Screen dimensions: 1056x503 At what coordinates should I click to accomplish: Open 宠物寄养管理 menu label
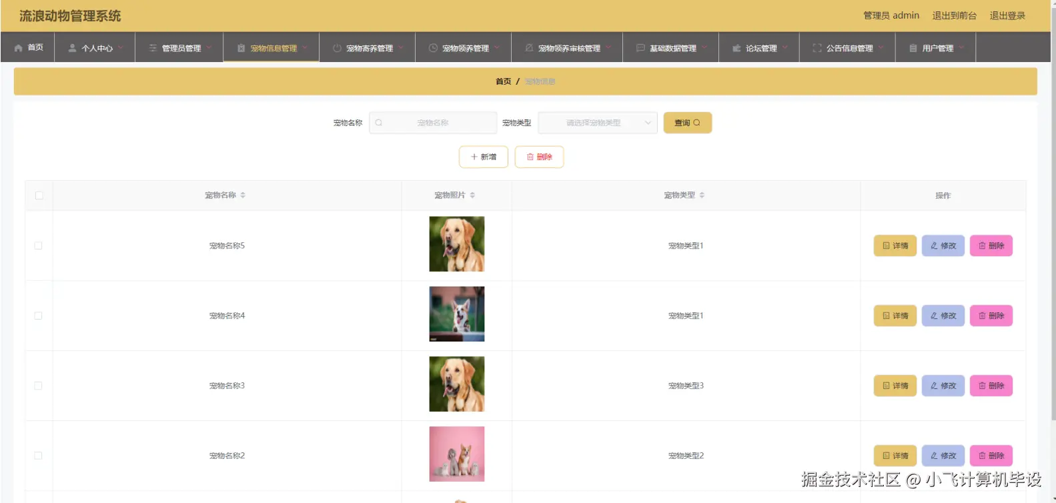(370, 49)
